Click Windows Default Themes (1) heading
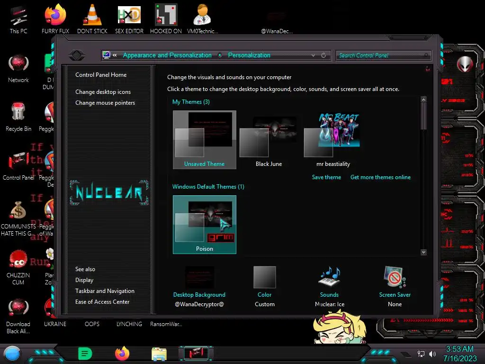The width and height of the screenshot is (485, 364). coord(208,187)
